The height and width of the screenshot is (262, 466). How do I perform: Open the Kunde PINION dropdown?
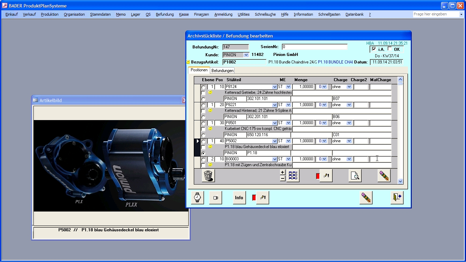coord(246,55)
